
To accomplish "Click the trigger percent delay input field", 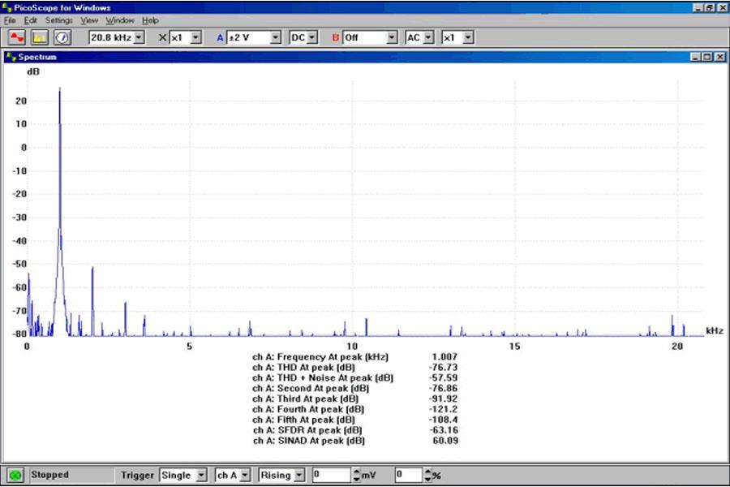I will 406,475.
